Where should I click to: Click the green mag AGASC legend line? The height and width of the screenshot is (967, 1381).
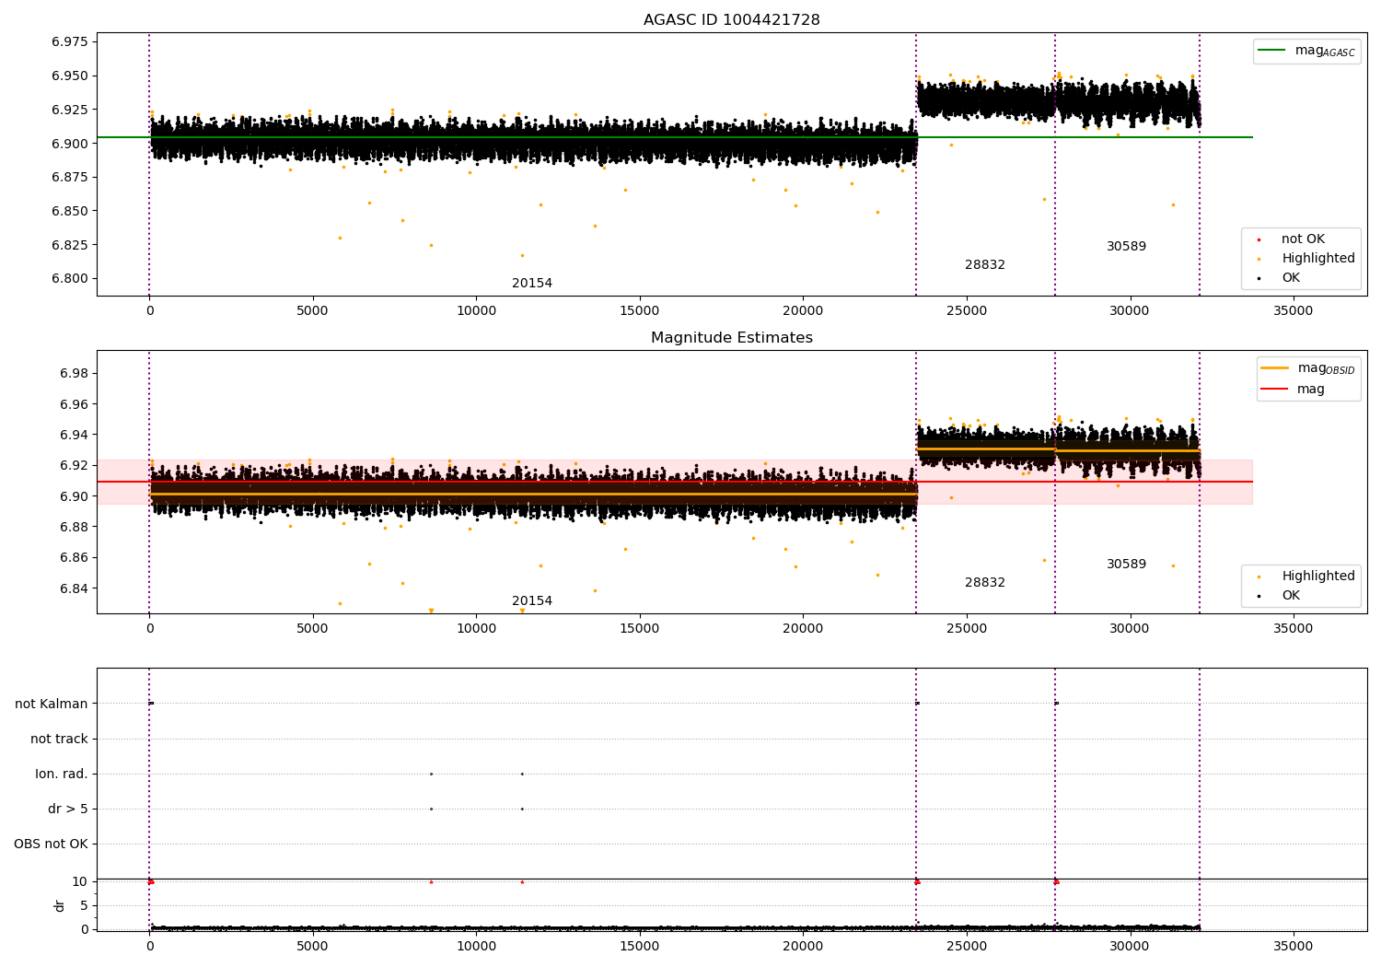point(1274,51)
